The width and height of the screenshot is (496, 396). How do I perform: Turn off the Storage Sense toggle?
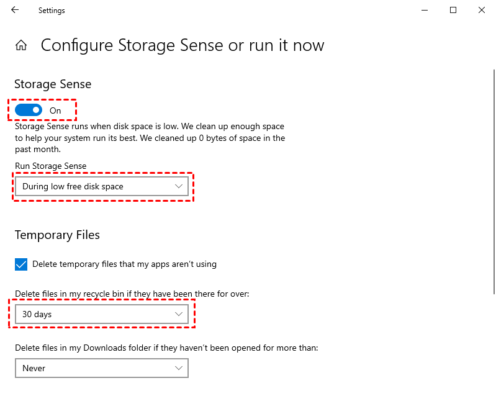(x=29, y=110)
